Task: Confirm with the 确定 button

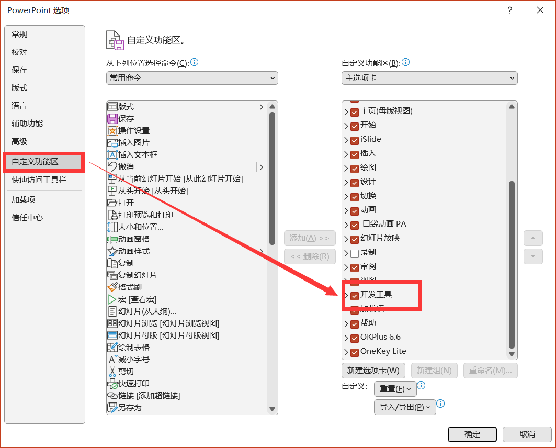Action: pos(472,434)
